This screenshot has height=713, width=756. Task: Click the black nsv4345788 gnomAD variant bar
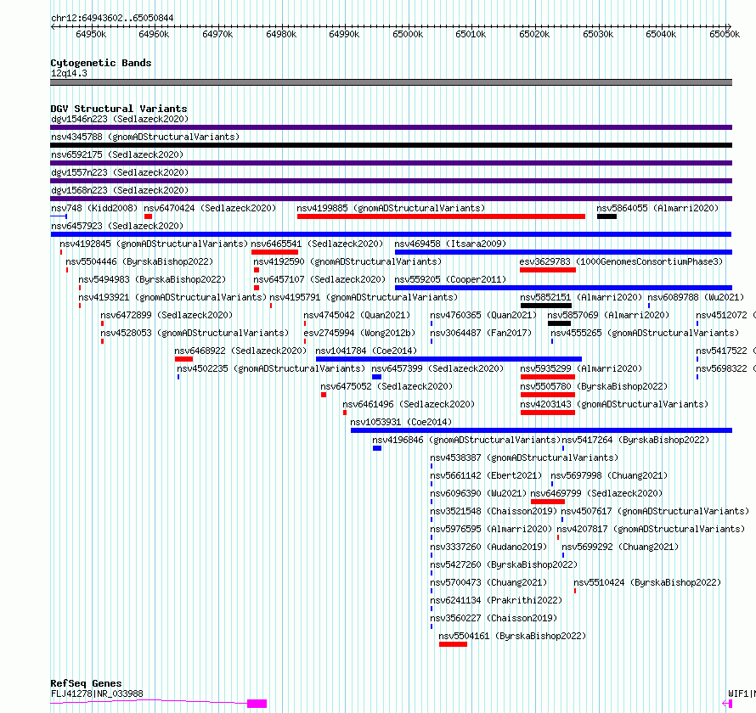[391, 145]
